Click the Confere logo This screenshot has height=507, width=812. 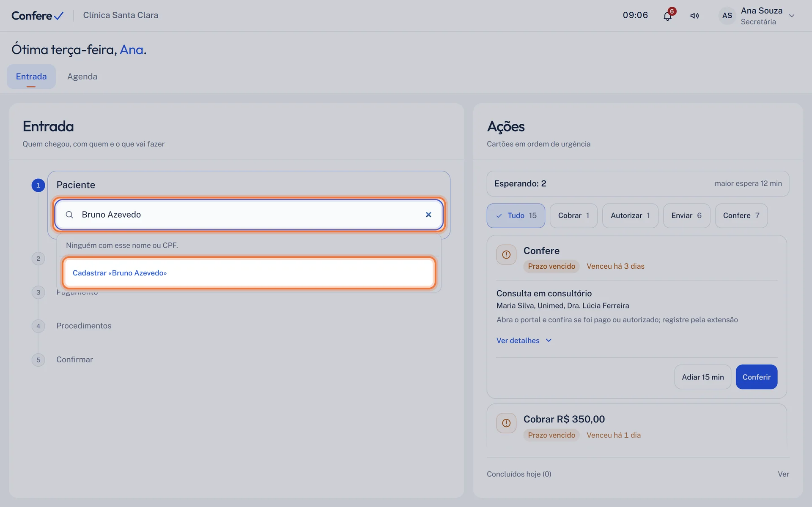click(37, 16)
